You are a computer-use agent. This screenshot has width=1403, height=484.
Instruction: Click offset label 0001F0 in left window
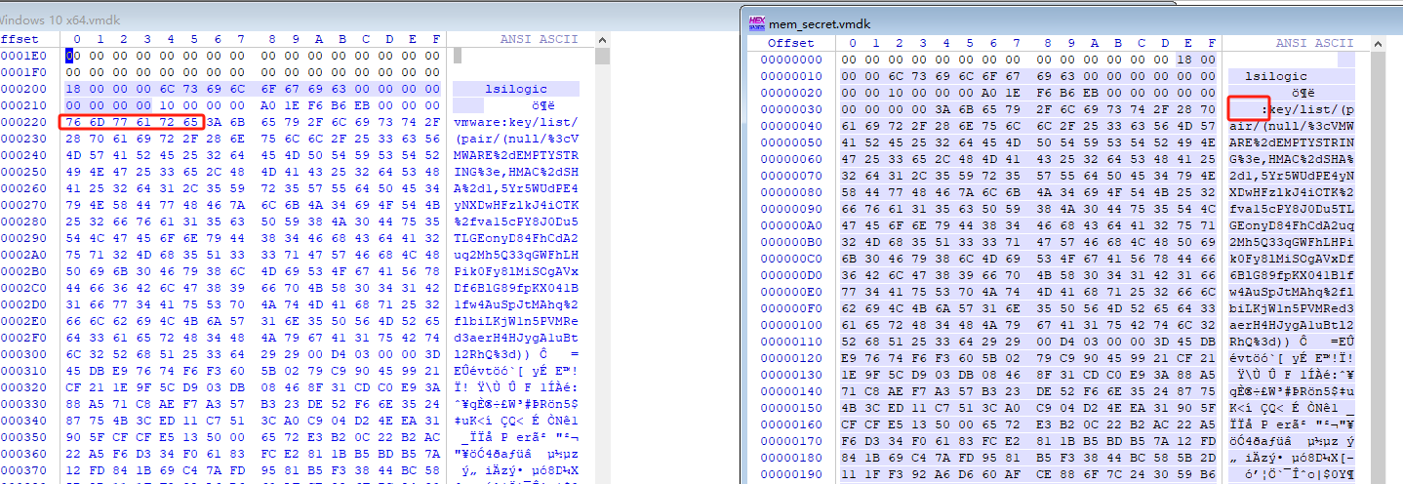tap(23, 72)
